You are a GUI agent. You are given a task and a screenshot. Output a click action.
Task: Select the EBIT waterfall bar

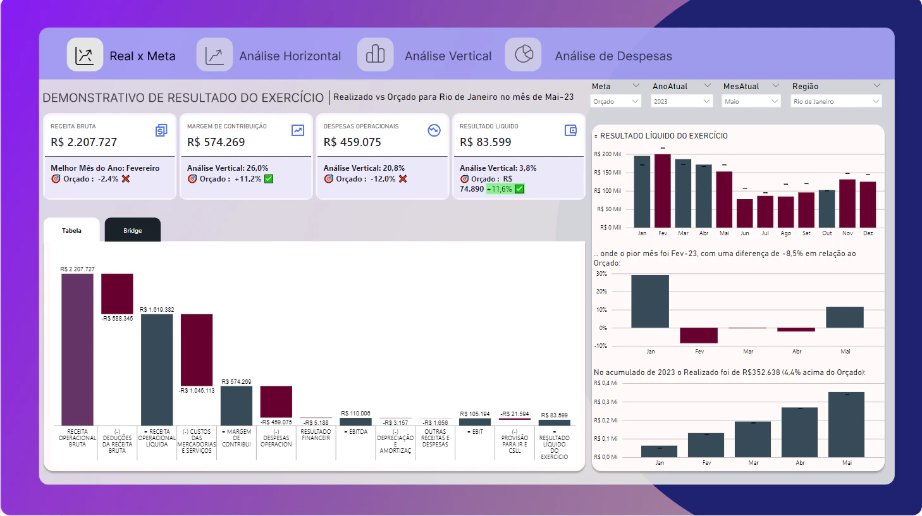pyautogui.click(x=475, y=422)
